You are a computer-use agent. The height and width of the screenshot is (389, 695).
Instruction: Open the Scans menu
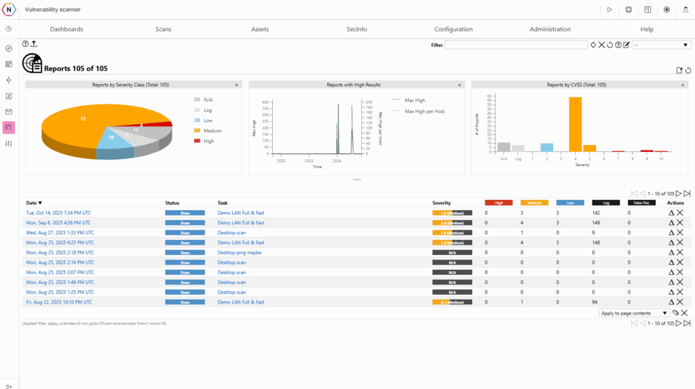163,29
